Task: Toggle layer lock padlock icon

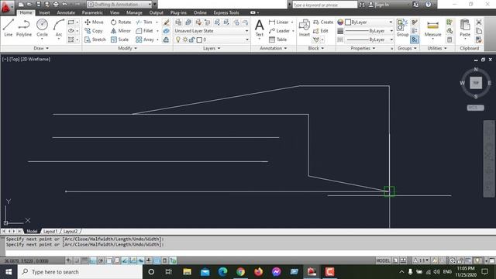Action: (x=191, y=40)
